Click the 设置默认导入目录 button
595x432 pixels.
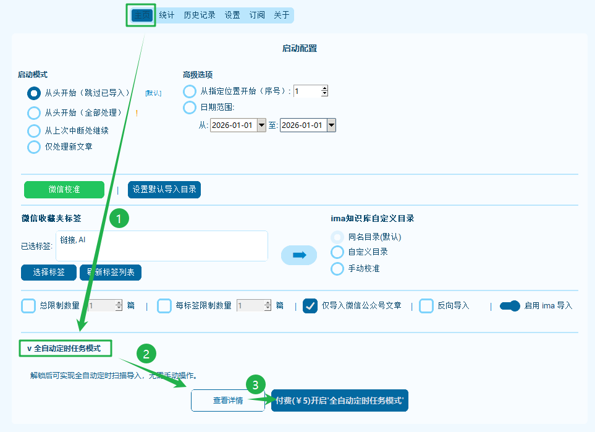coord(164,190)
